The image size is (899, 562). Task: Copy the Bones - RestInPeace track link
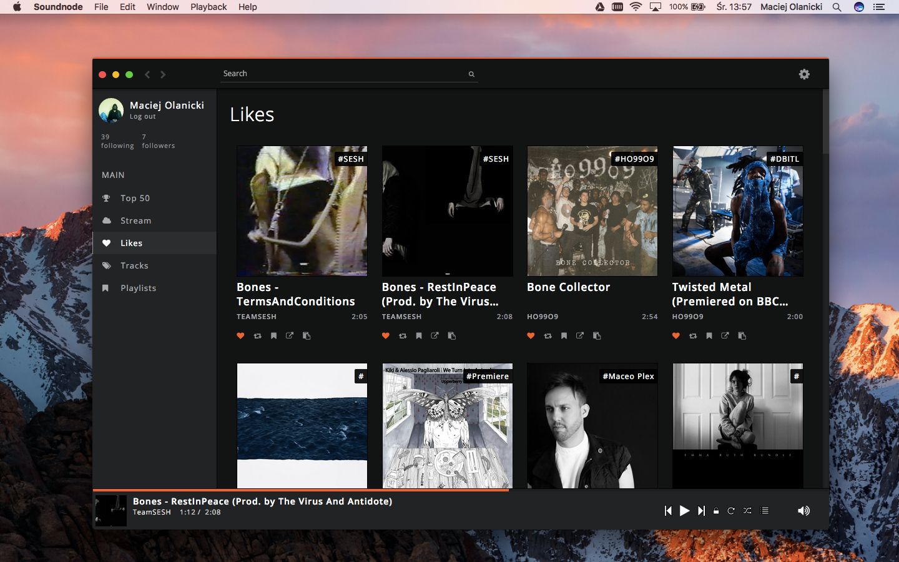click(452, 336)
